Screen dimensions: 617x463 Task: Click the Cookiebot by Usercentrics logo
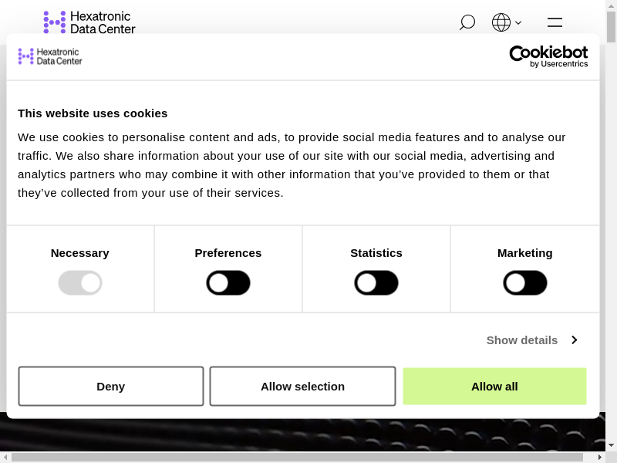pyautogui.click(x=548, y=56)
